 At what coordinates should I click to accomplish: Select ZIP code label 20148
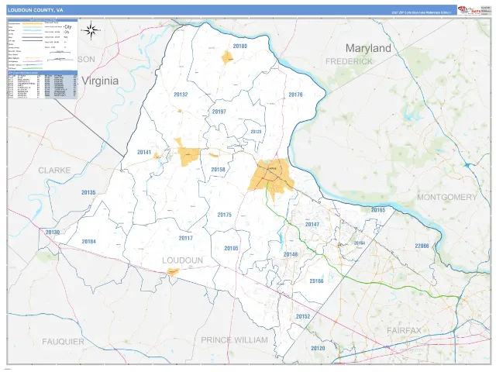[x=291, y=254]
